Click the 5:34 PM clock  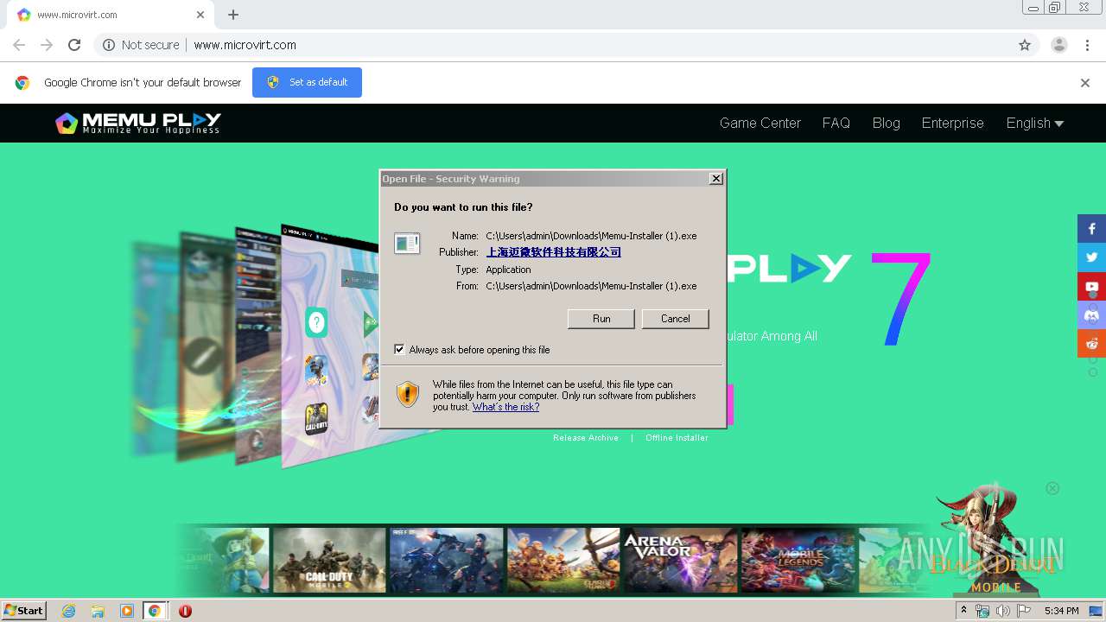tap(1061, 611)
